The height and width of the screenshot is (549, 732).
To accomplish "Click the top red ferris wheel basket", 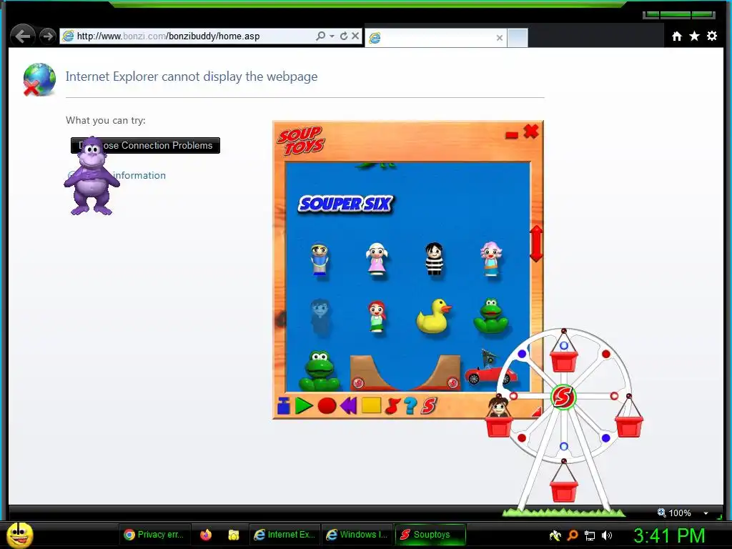I will (563, 361).
